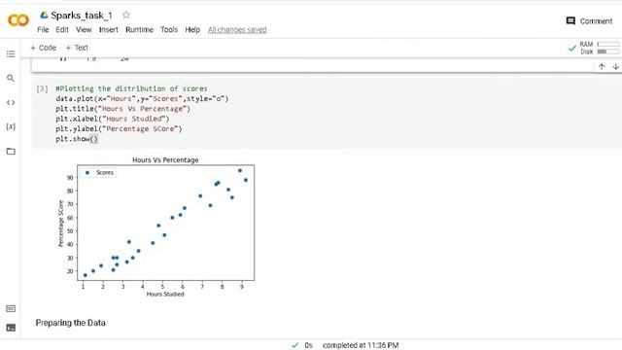The height and width of the screenshot is (350, 622).
Task: Click the All changes saved link
Action: (237, 30)
